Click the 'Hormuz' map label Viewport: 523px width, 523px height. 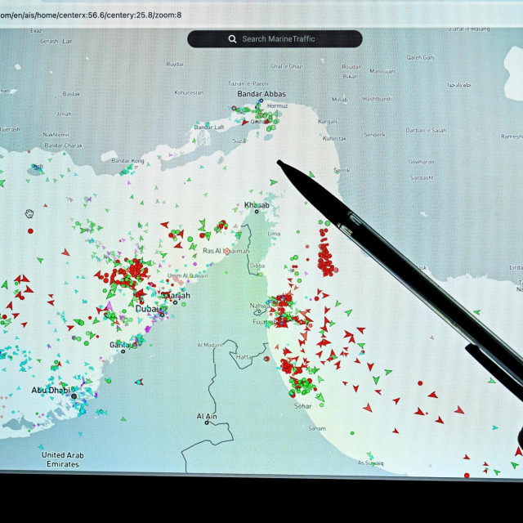tap(277, 105)
